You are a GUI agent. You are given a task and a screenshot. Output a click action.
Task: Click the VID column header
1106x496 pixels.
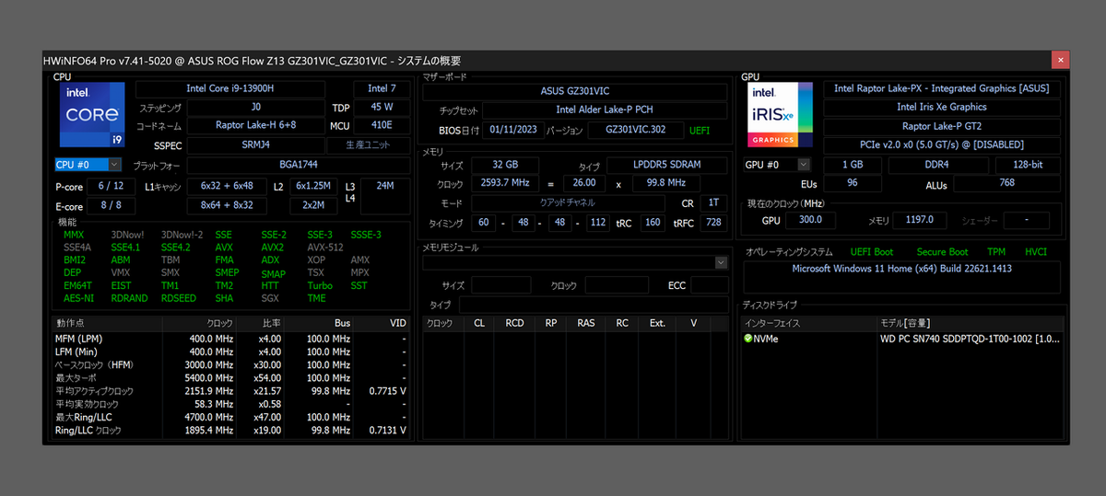coord(396,324)
